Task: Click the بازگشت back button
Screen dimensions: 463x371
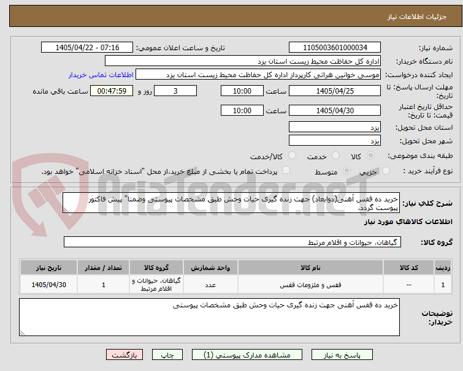Action: [x=124, y=355]
